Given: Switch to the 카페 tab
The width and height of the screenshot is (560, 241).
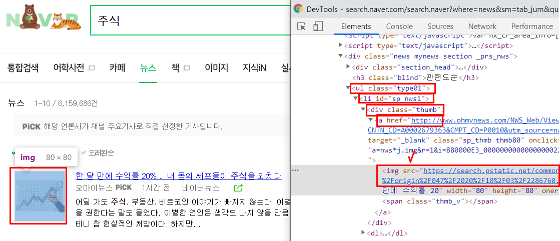Looking at the screenshot, I should pos(117,67).
